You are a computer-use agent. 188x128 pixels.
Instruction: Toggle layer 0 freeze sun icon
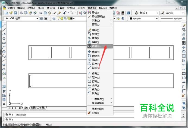pyautogui.click(x=62, y=18)
